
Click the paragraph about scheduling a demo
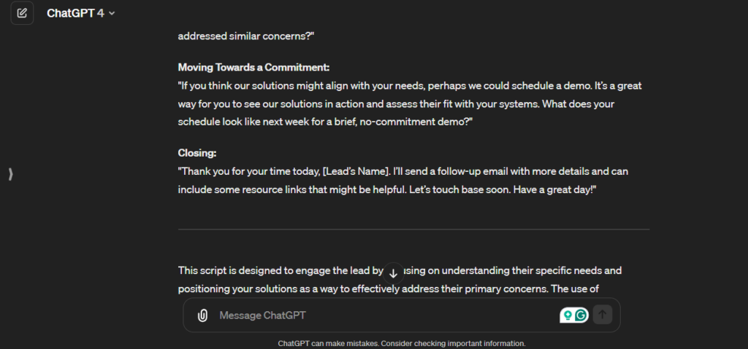coord(409,103)
